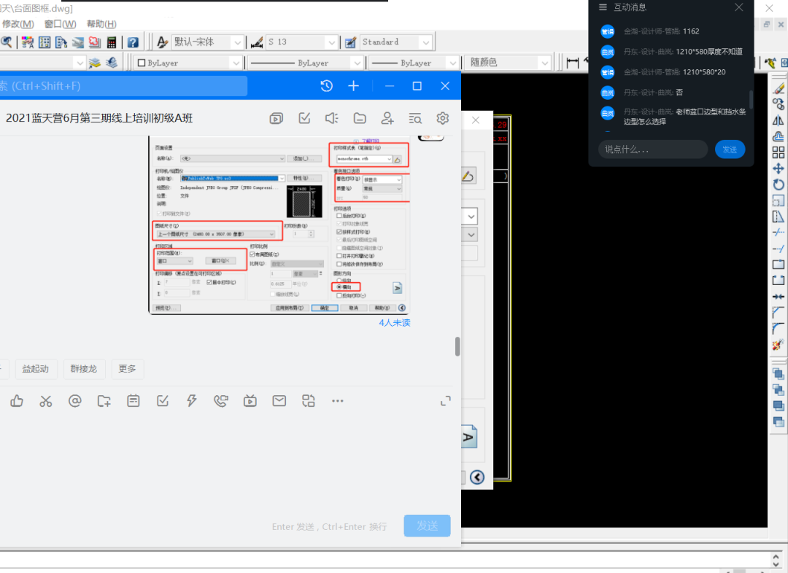Image resolution: width=788 pixels, height=573 pixels.
Task: Click the 群接龙 button
Action: click(85, 369)
